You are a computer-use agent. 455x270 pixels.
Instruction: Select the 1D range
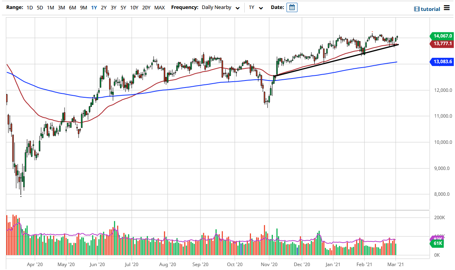[x=29, y=7]
